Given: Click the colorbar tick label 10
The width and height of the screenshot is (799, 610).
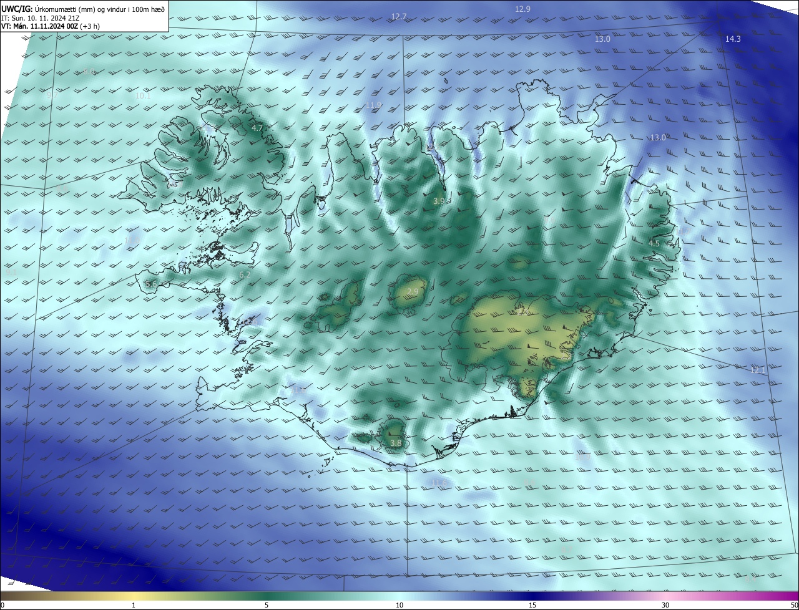Looking at the screenshot, I should click(399, 605).
